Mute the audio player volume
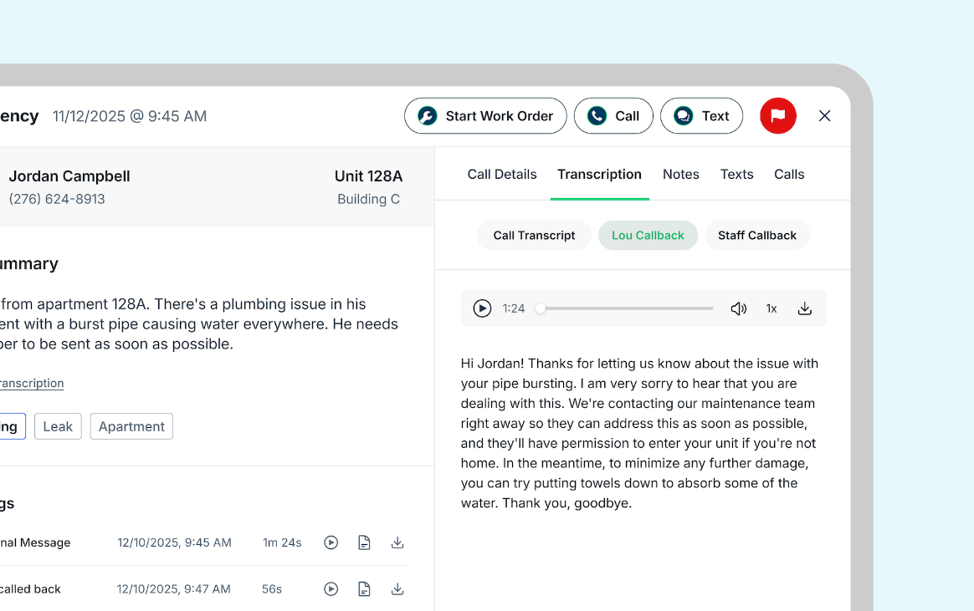Screen dimensions: 974x611 (x=738, y=308)
